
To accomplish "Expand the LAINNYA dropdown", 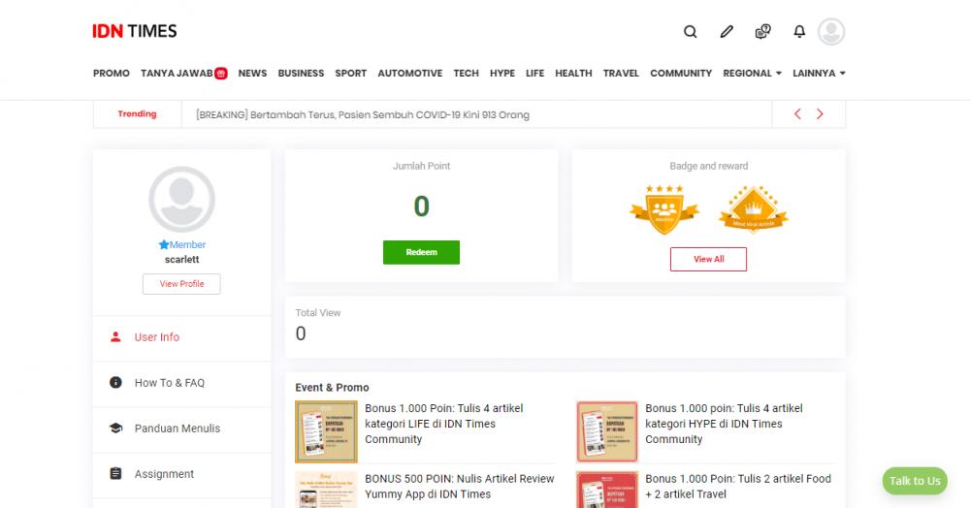I will (819, 73).
